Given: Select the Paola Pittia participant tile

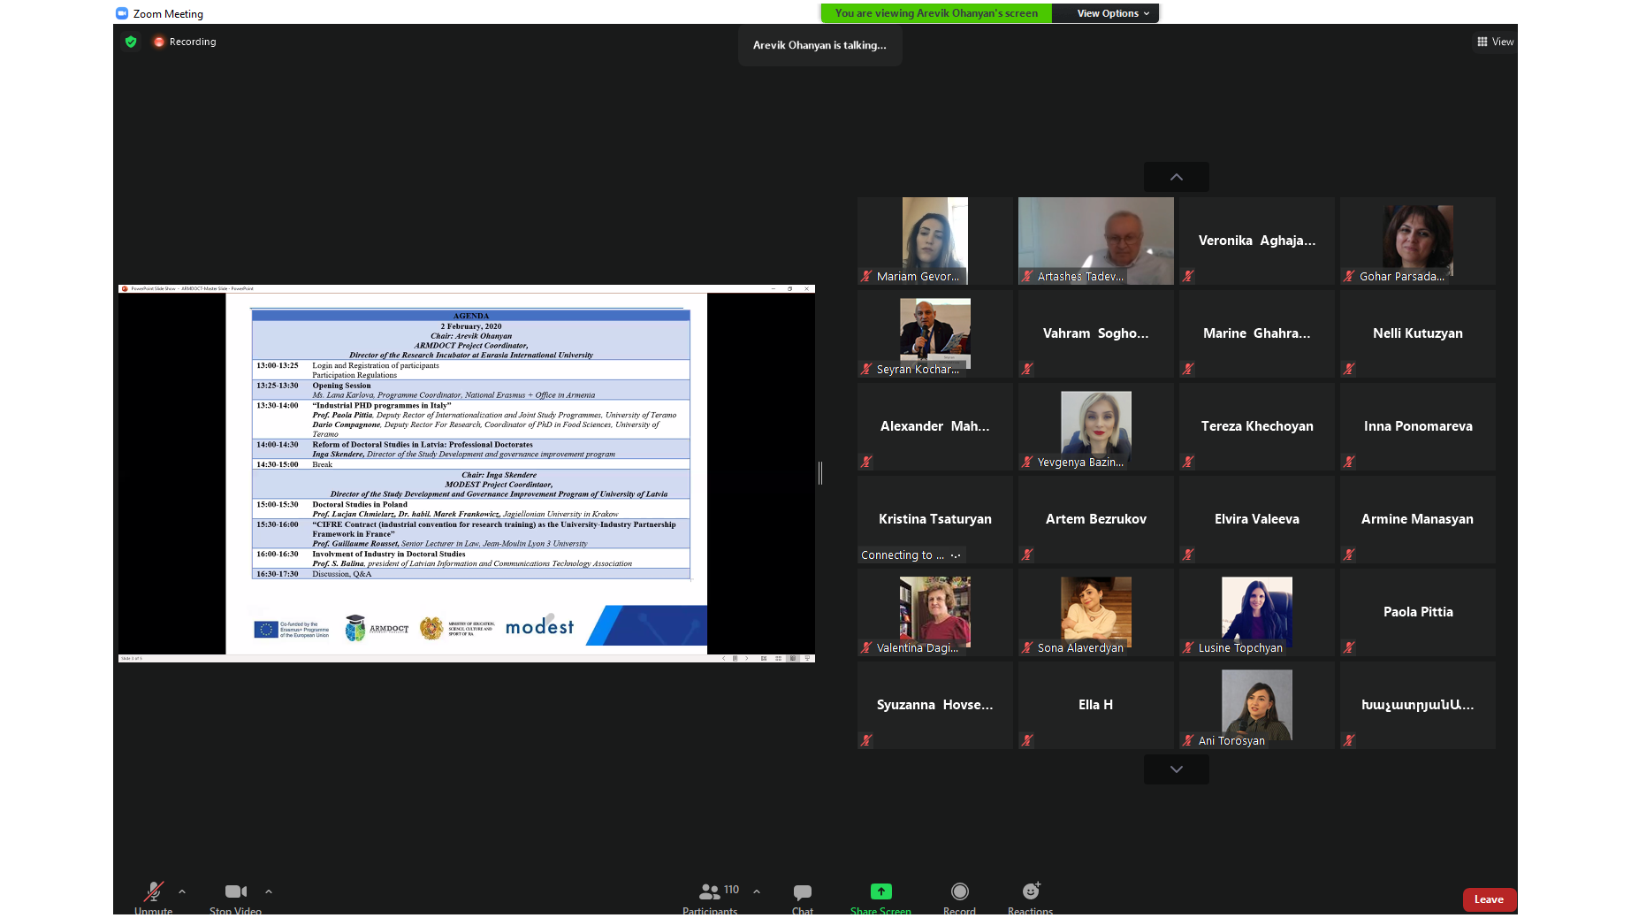Looking at the screenshot, I should click(1417, 612).
